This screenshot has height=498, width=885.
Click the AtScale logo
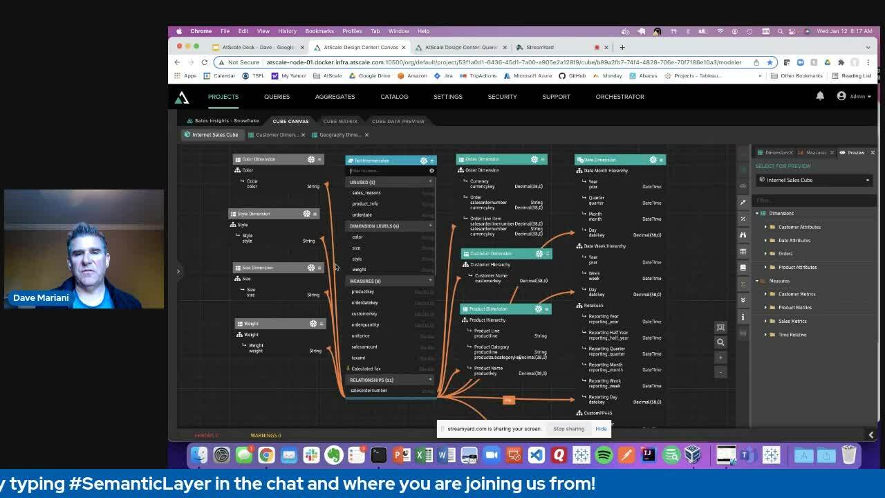tap(182, 98)
